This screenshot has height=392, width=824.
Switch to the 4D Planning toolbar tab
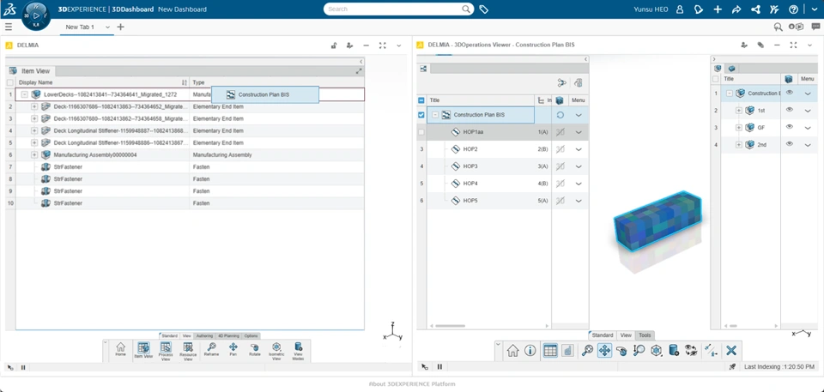(228, 335)
